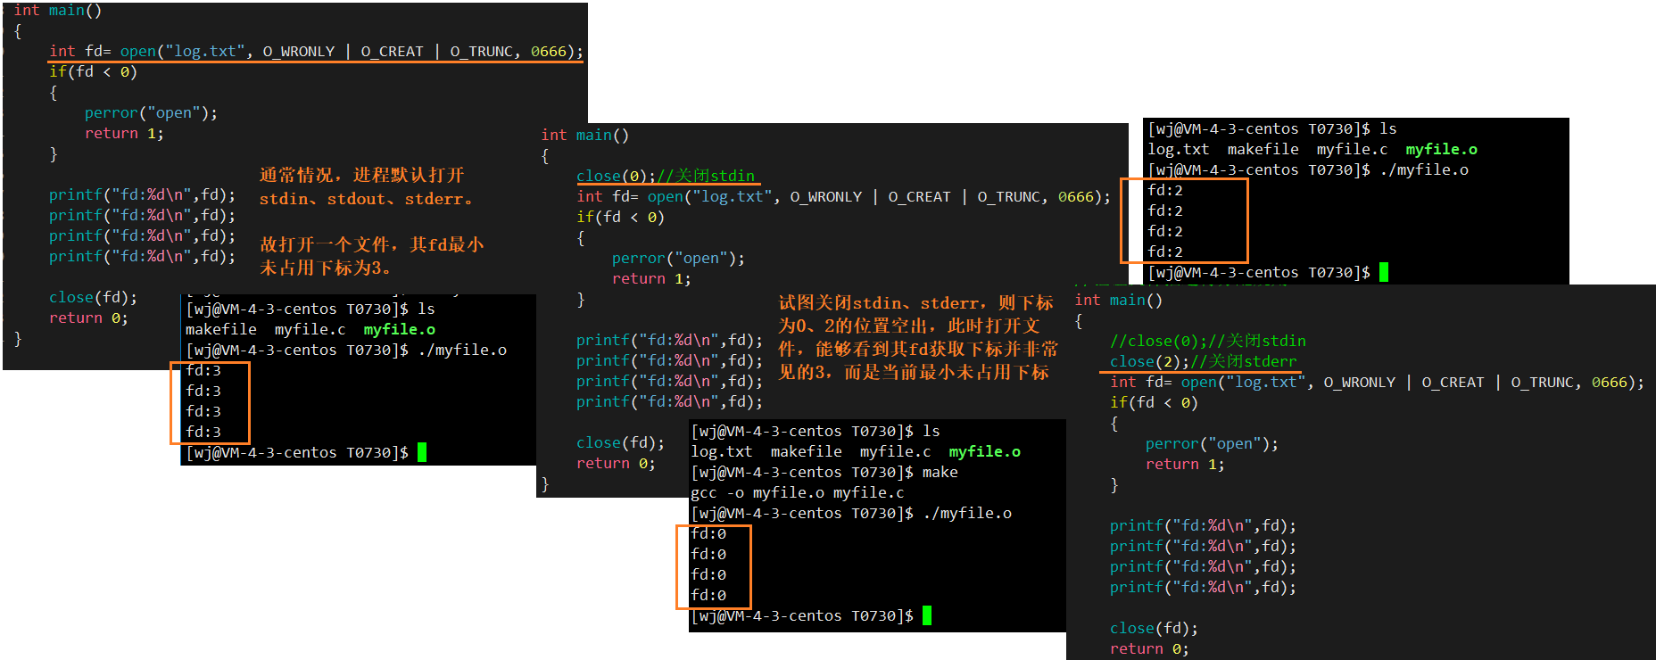Click "log.txt" in the fd:0 terminal listing
Image resolution: width=1656 pixels, height=660 pixels.
[722, 451]
